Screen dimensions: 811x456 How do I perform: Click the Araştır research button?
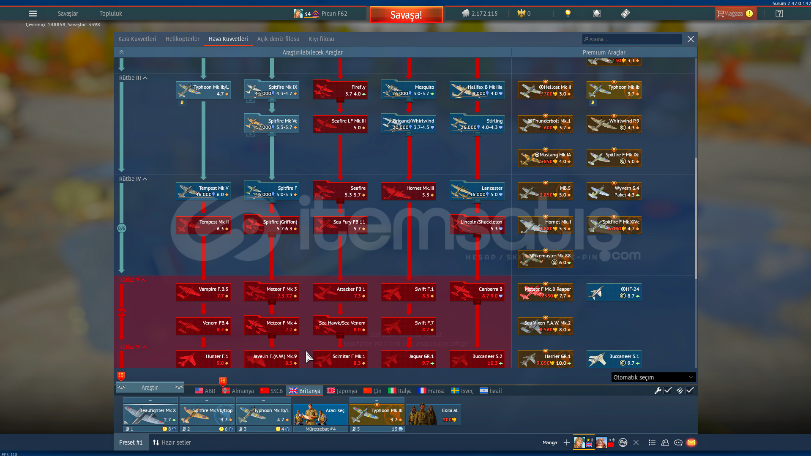pos(150,387)
